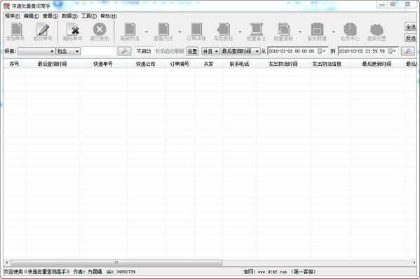
Task: Sort by the 联系电话 column header
Action: [x=240, y=64]
